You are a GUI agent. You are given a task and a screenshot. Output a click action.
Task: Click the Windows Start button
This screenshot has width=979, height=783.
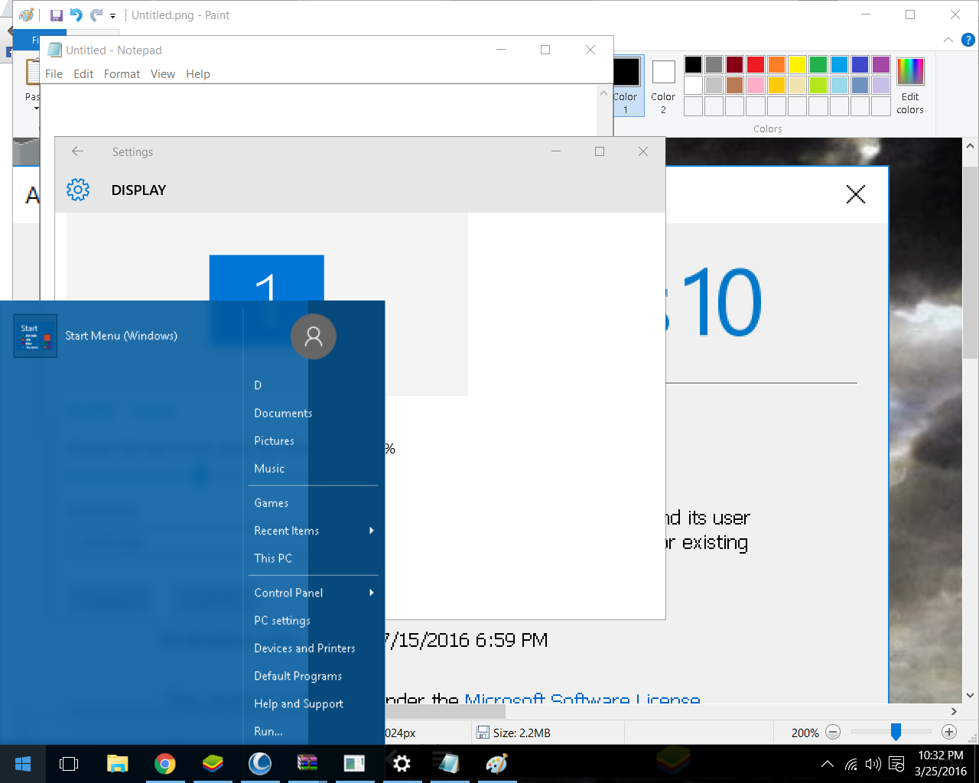pos(22,764)
